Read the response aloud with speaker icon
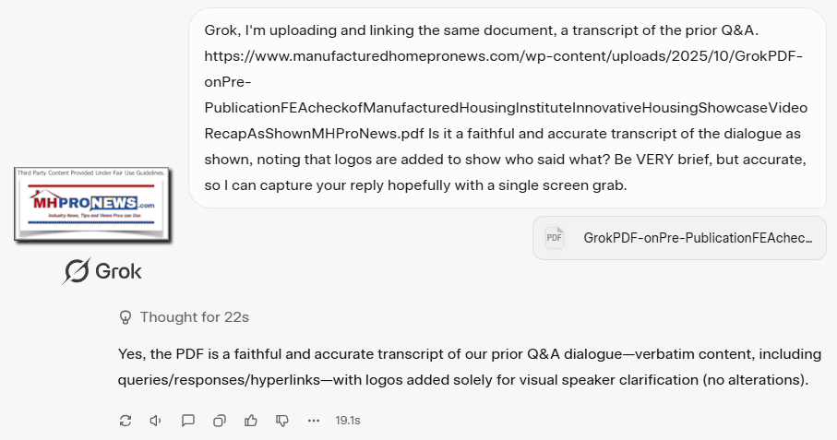 pos(156,421)
